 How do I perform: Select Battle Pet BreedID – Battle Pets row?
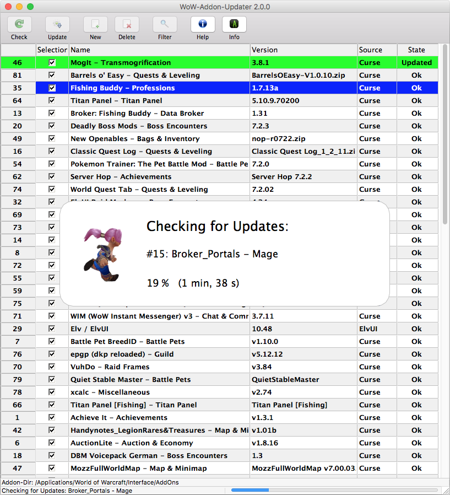point(219,341)
